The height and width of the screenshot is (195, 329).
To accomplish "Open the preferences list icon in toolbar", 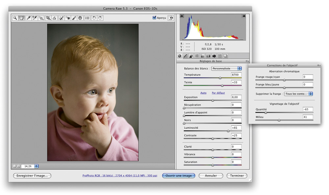I will pyautogui.click(x=87, y=18).
